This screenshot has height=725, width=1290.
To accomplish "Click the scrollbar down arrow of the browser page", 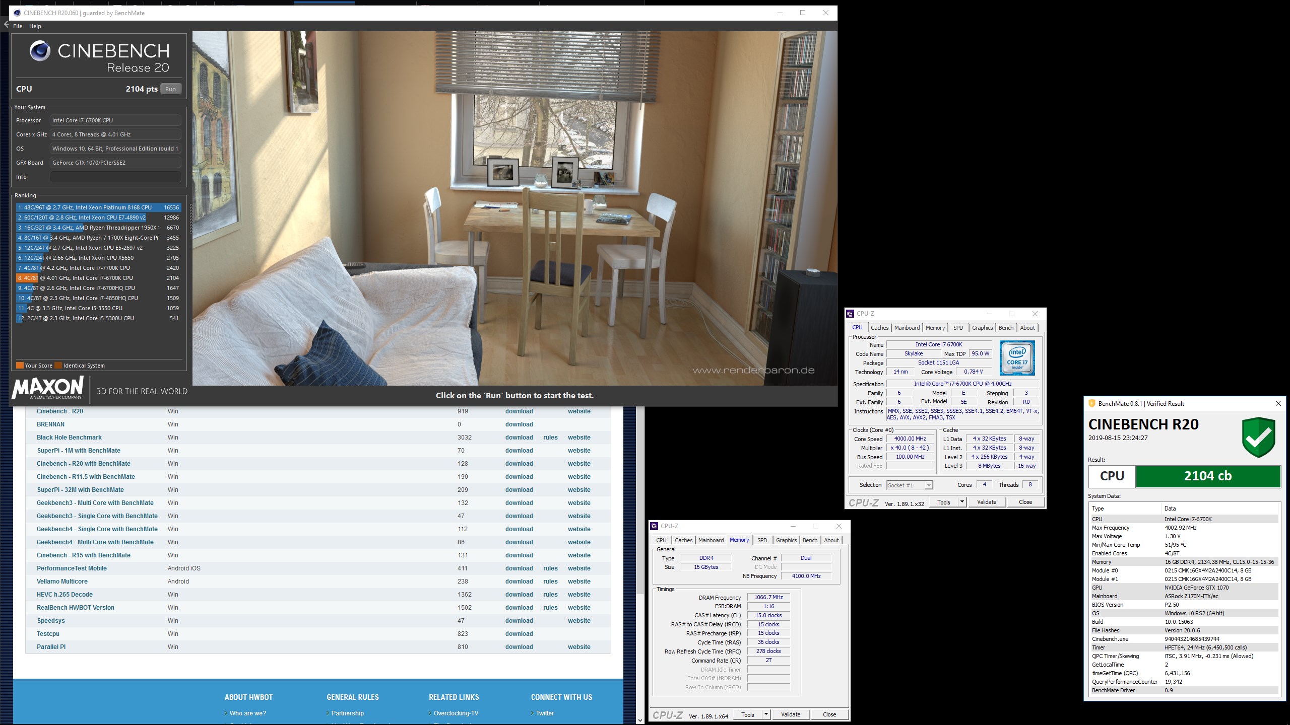I will pyautogui.click(x=640, y=720).
